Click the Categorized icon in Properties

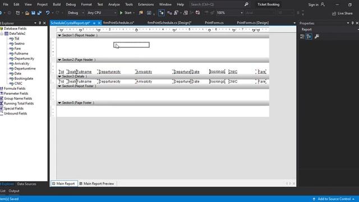tap(302, 36)
